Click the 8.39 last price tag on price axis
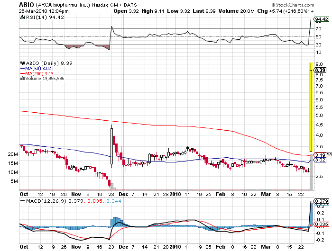The width and height of the screenshot is (332, 251). click(x=320, y=70)
